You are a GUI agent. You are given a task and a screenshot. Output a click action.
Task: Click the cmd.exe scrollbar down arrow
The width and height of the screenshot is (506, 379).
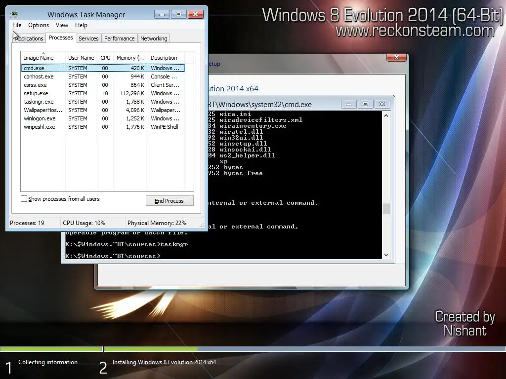(x=386, y=255)
